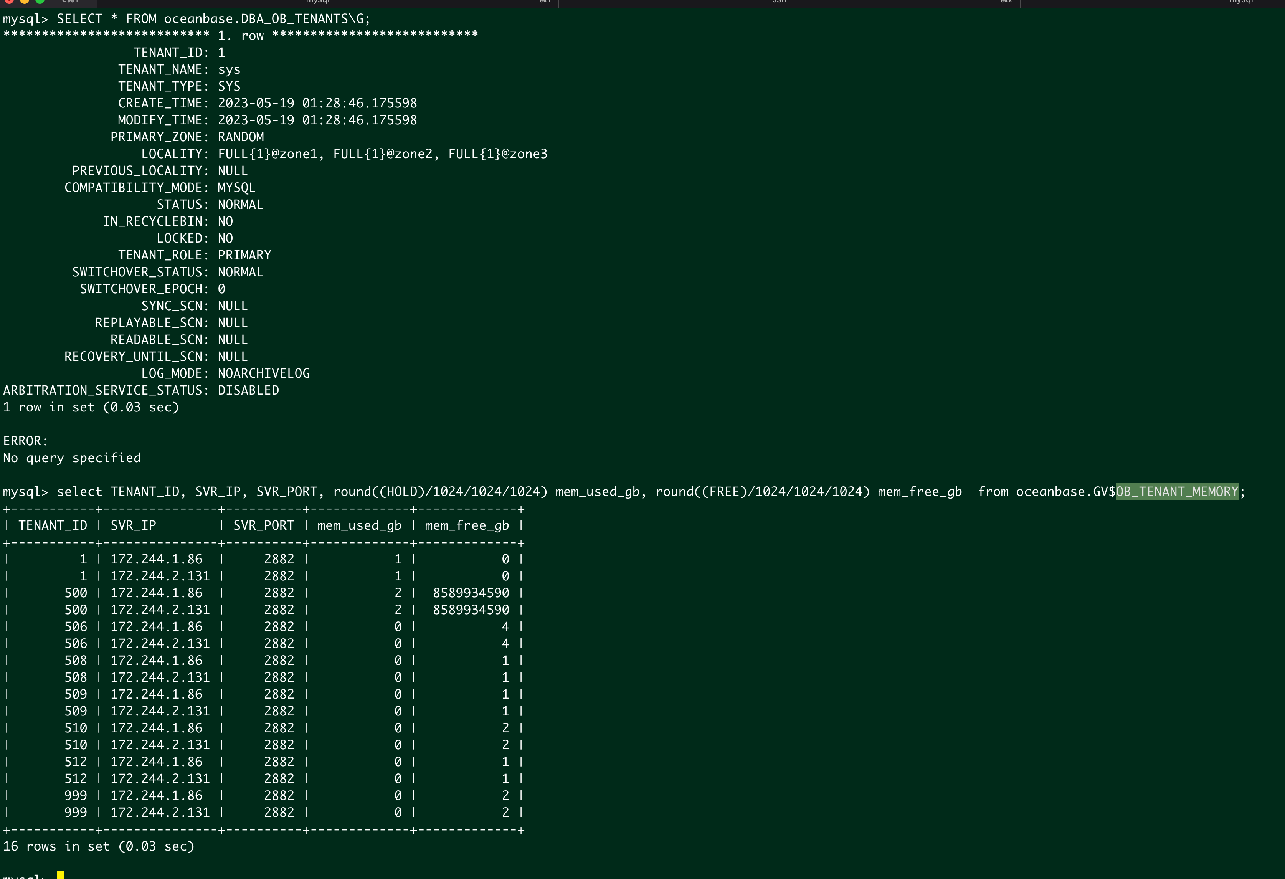Click the 'No query specified' message
1285x879 pixels.
pyautogui.click(x=72, y=458)
